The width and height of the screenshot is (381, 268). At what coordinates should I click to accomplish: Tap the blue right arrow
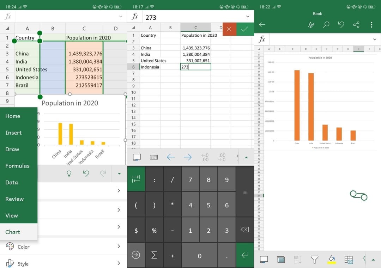tap(187, 157)
